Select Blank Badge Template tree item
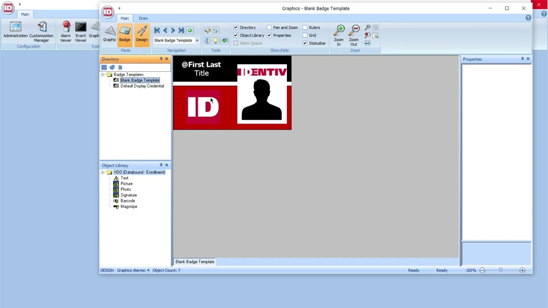This screenshot has height=308, width=548. tap(140, 80)
